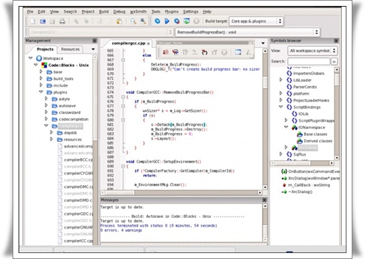The width and height of the screenshot is (365, 259).
Task: Open the wxSmith menu
Action: (x=138, y=12)
